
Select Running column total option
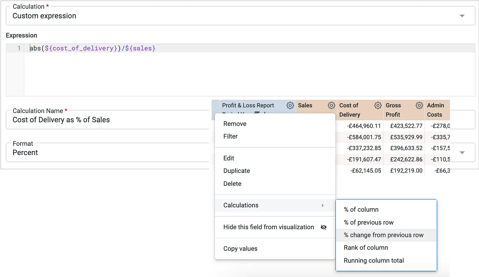pyautogui.click(x=374, y=260)
